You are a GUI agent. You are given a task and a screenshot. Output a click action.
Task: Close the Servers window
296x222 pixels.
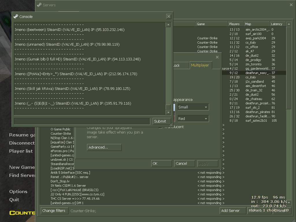(291, 5)
